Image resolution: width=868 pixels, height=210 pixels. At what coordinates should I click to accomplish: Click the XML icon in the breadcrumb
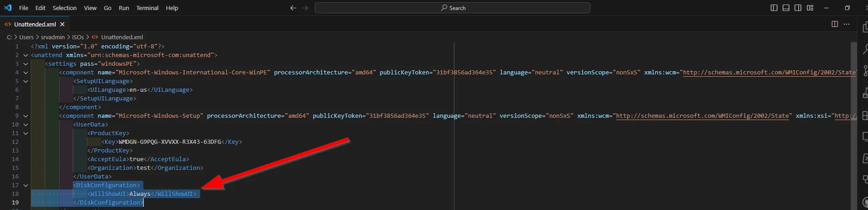95,37
